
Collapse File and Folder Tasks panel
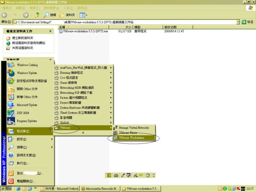click(x=50, y=31)
